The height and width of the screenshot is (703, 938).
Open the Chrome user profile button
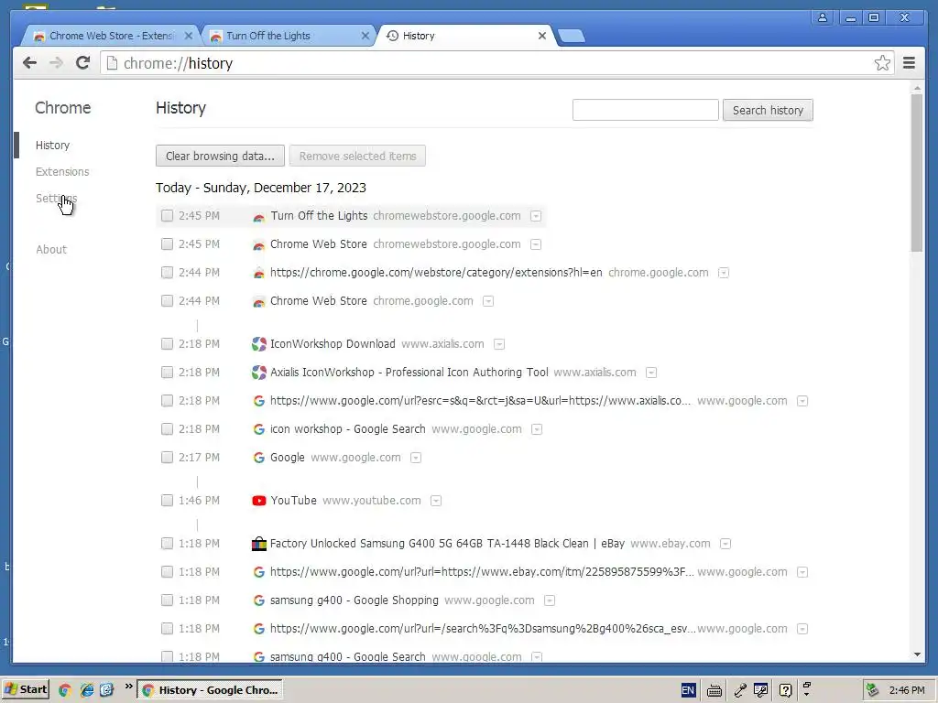(x=823, y=17)
